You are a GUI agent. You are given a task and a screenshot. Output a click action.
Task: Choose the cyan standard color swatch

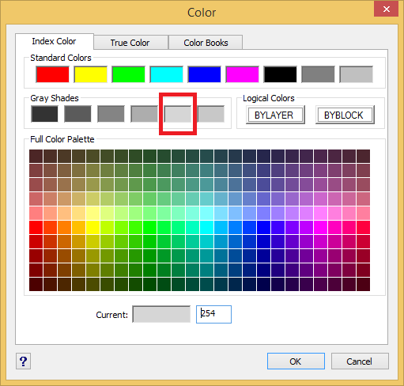[x=166, y=74]
